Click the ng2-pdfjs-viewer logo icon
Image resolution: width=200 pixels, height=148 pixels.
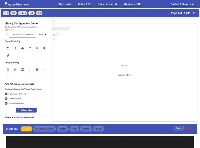6,3
